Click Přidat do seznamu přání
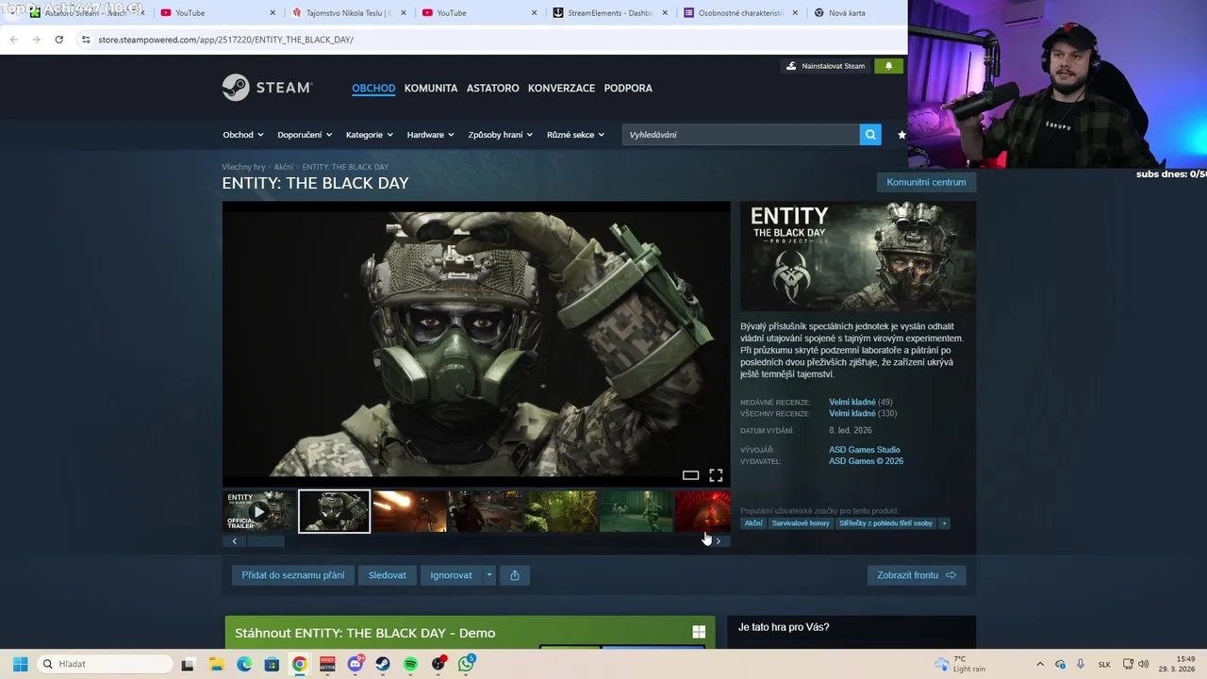 point(292,575)
